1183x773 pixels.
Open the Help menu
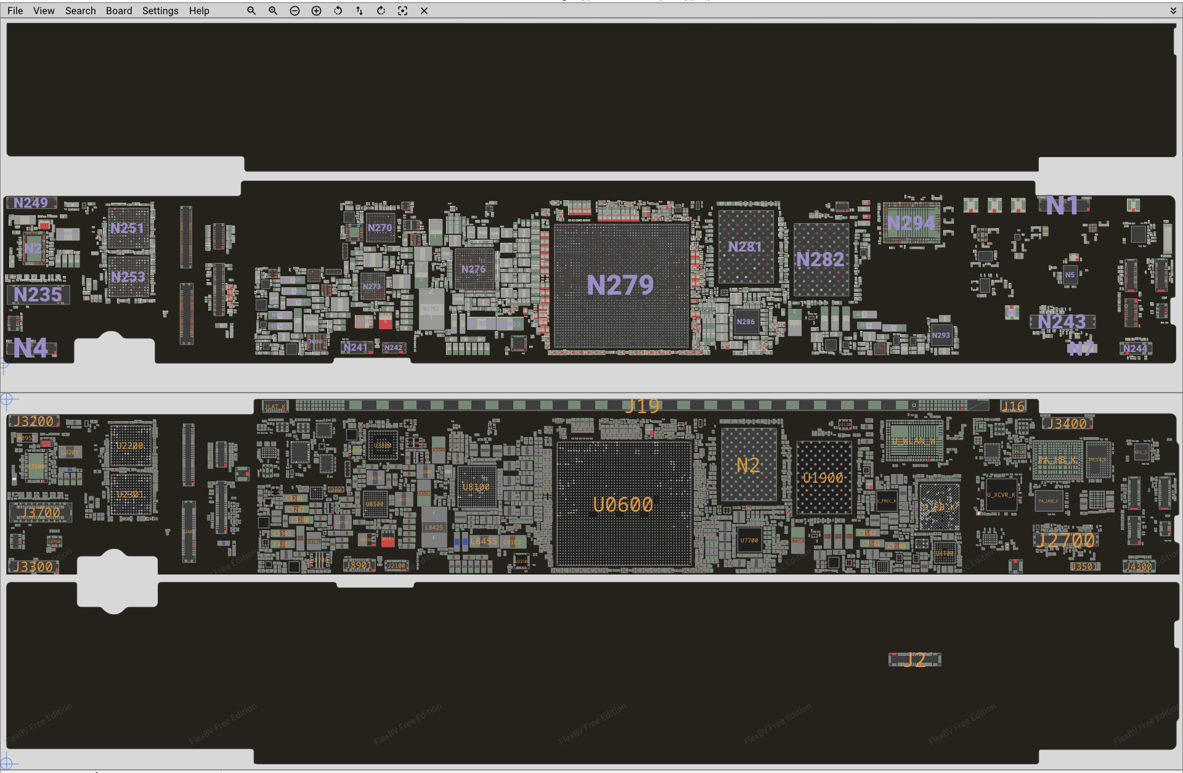[x=199, y=10]
